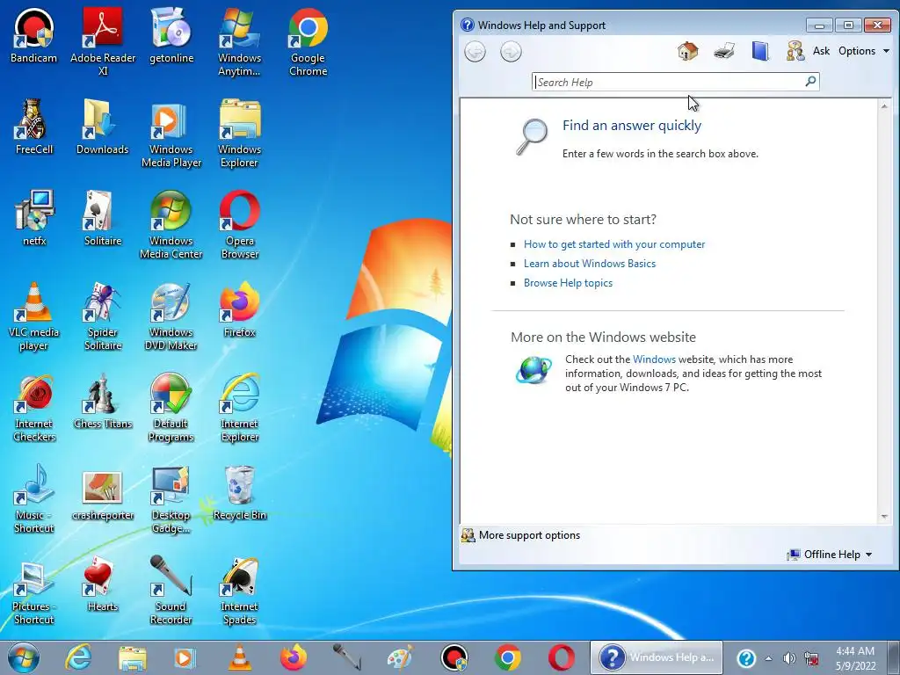This screenshot has height=675, width=900.
Task: Click the Help window scrollbar down arrow
Action: [884, 517]
